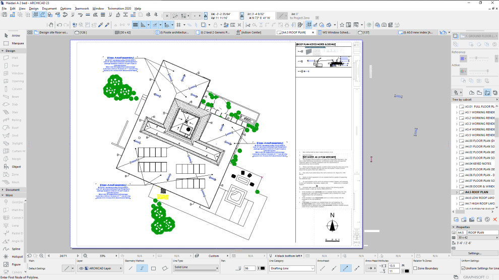Click the zoom in magnifier icon
Viewport: 499px width, 280px height.
click(x=41, y=255)
